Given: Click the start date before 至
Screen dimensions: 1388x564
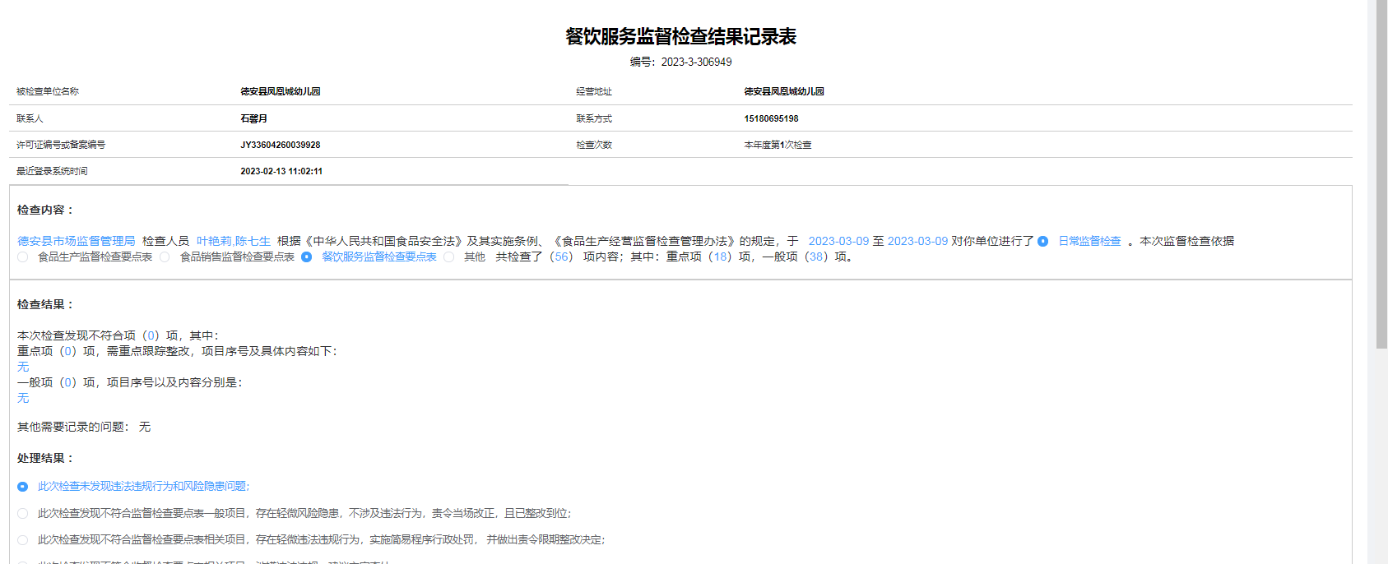Looking at the screenshot, I should coord(838,242).
